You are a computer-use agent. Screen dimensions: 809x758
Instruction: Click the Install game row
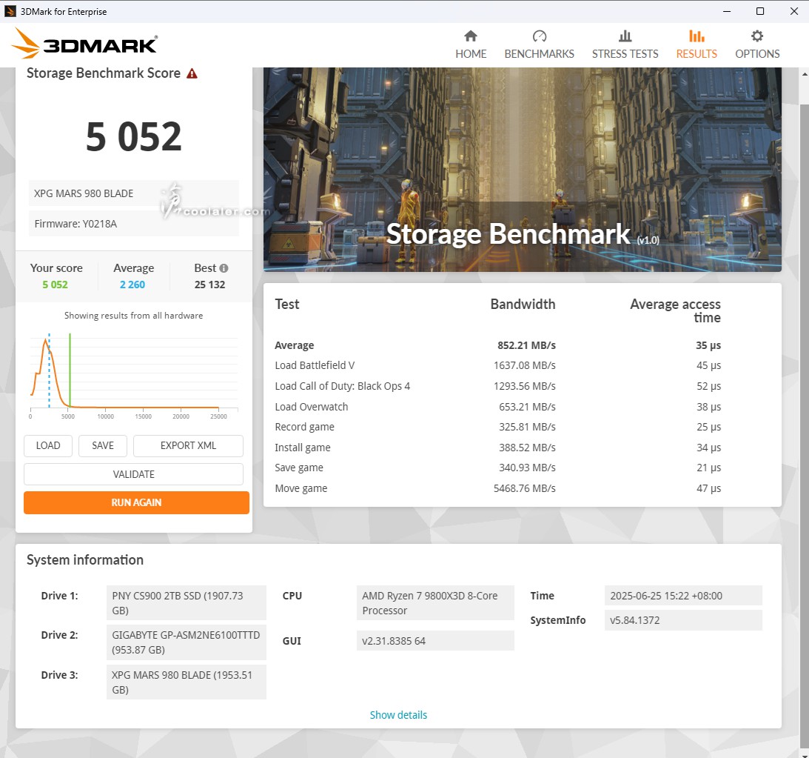coord(497,448)
